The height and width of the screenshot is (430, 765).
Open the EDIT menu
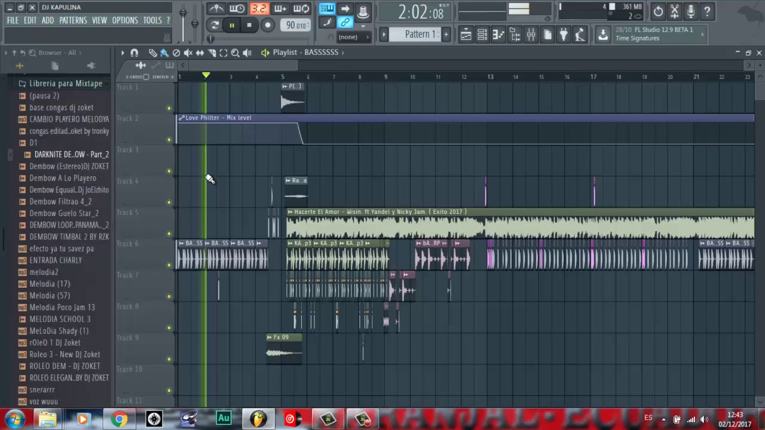pyautogui.click(x=30, y=20)
